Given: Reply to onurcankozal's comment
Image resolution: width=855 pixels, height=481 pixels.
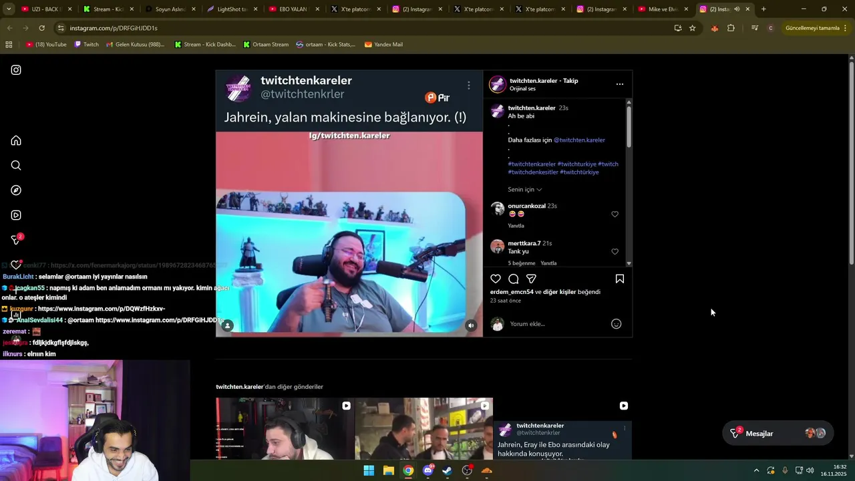Looking at the screenshot, I should click(x=516, y=226).
